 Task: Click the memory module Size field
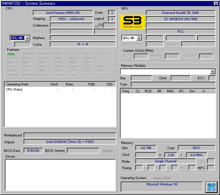(141, 78)
